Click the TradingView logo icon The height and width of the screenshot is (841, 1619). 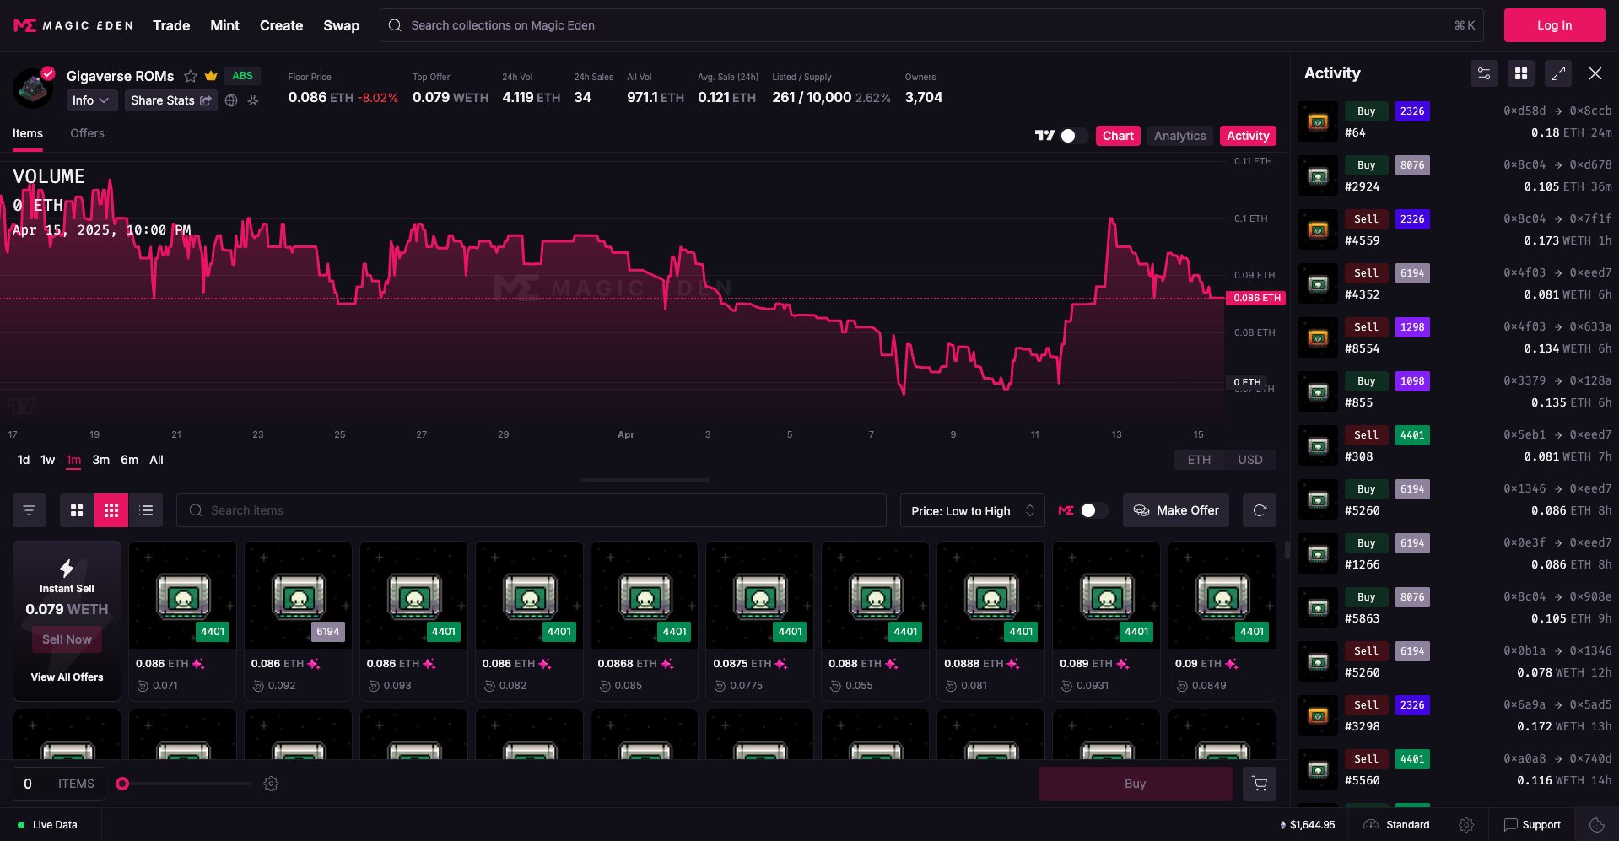1044,135
